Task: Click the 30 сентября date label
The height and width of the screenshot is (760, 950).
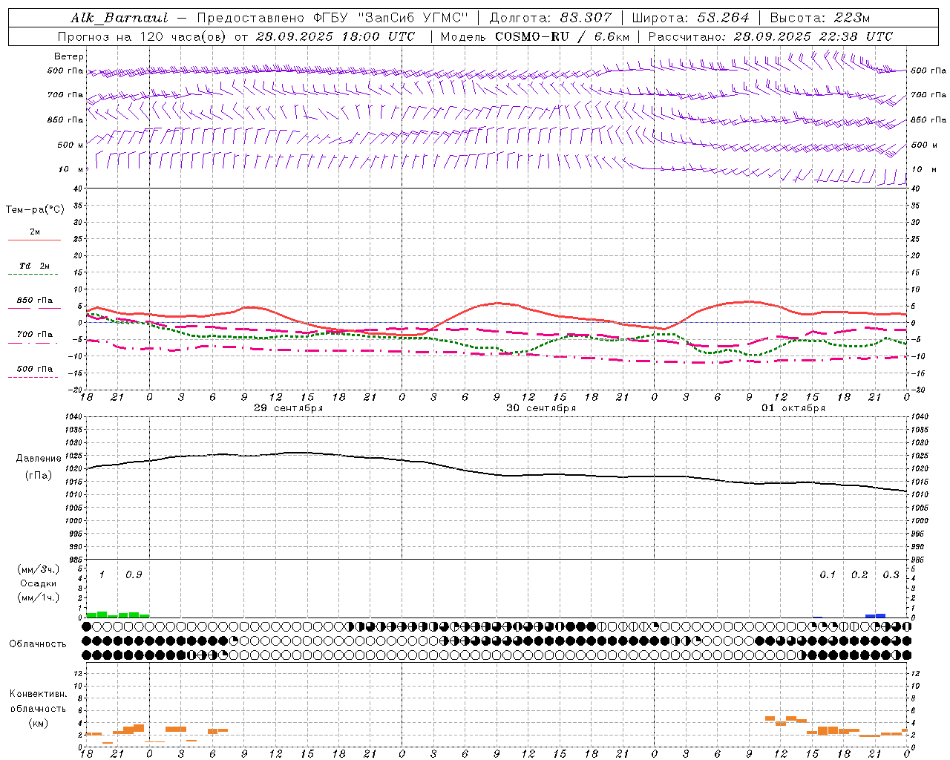Action: click(x=541, y=408)
